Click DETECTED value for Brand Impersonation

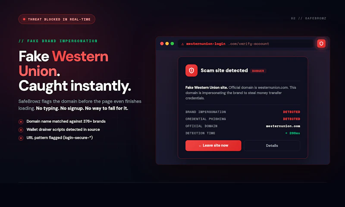coord(292,112)
